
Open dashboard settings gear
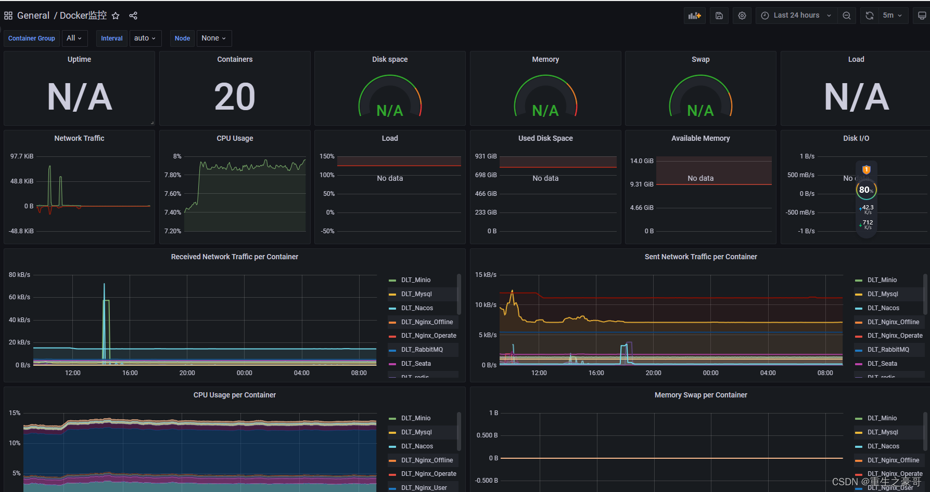742,16
